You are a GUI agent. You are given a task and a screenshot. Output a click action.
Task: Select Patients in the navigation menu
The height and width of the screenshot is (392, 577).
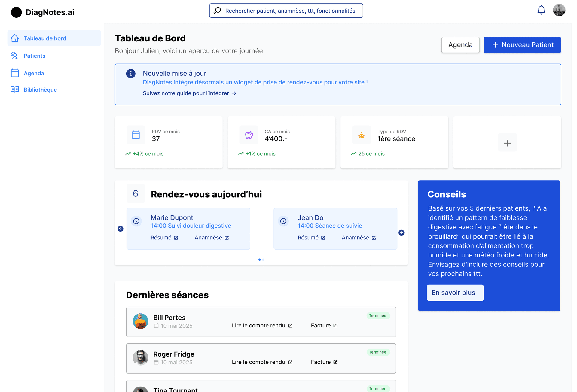pos(34,56)
